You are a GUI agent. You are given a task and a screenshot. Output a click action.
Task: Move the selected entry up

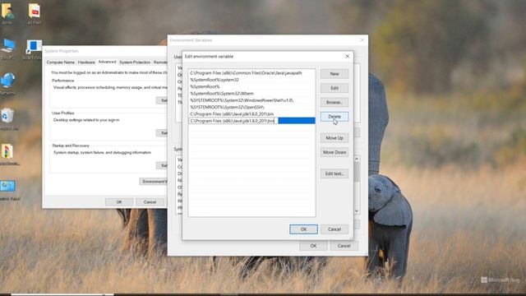335,138
